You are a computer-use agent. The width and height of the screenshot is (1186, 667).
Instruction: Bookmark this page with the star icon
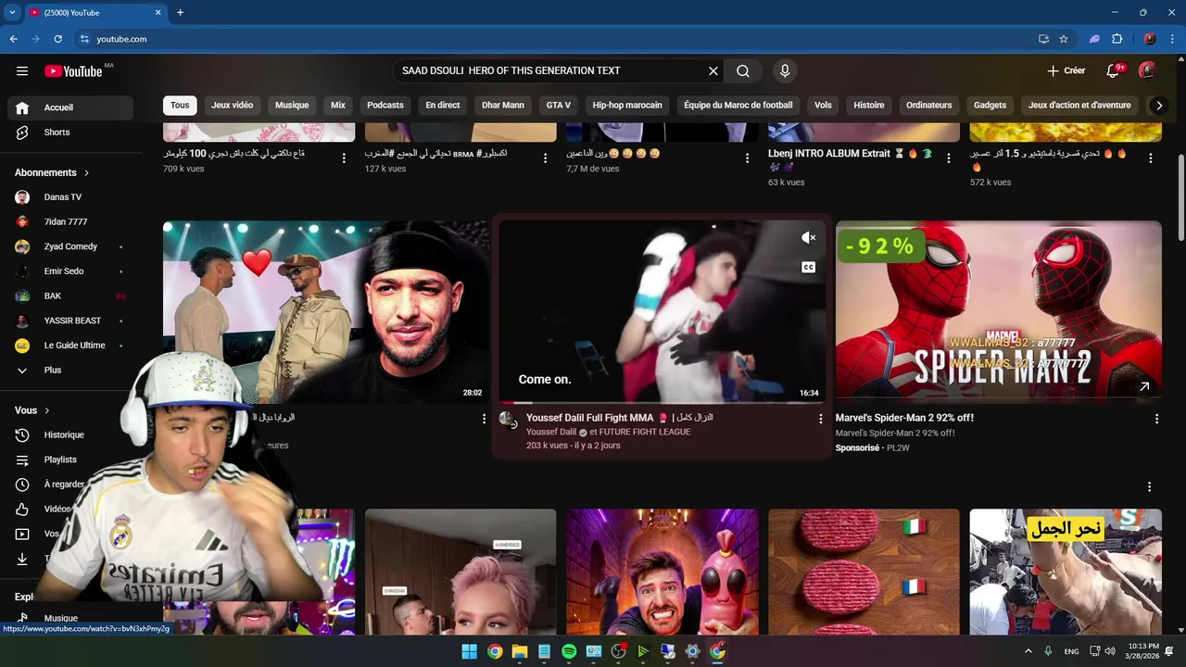1064,39
